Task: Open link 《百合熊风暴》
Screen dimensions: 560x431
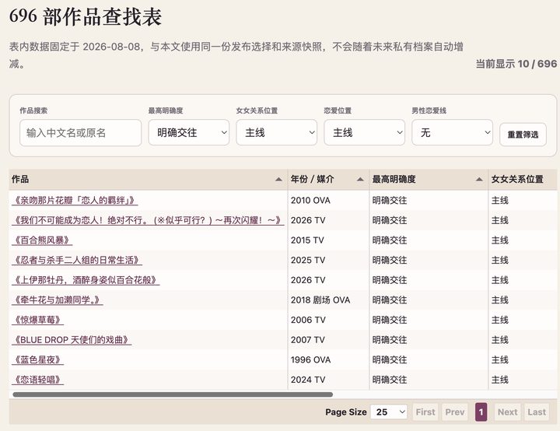Action: click(42, 240)
